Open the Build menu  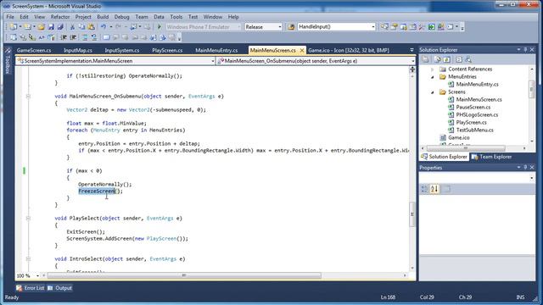[x=103, y=17]
